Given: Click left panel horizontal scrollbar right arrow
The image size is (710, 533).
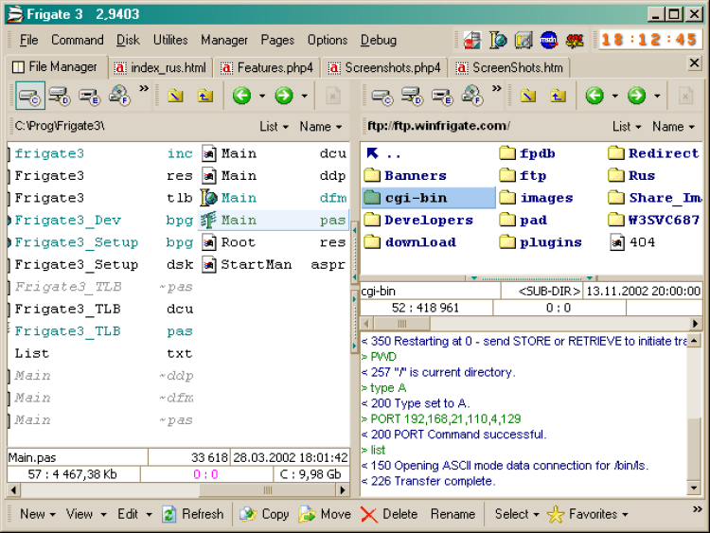Looking at the screenshot, I should (x=343, y=490).
